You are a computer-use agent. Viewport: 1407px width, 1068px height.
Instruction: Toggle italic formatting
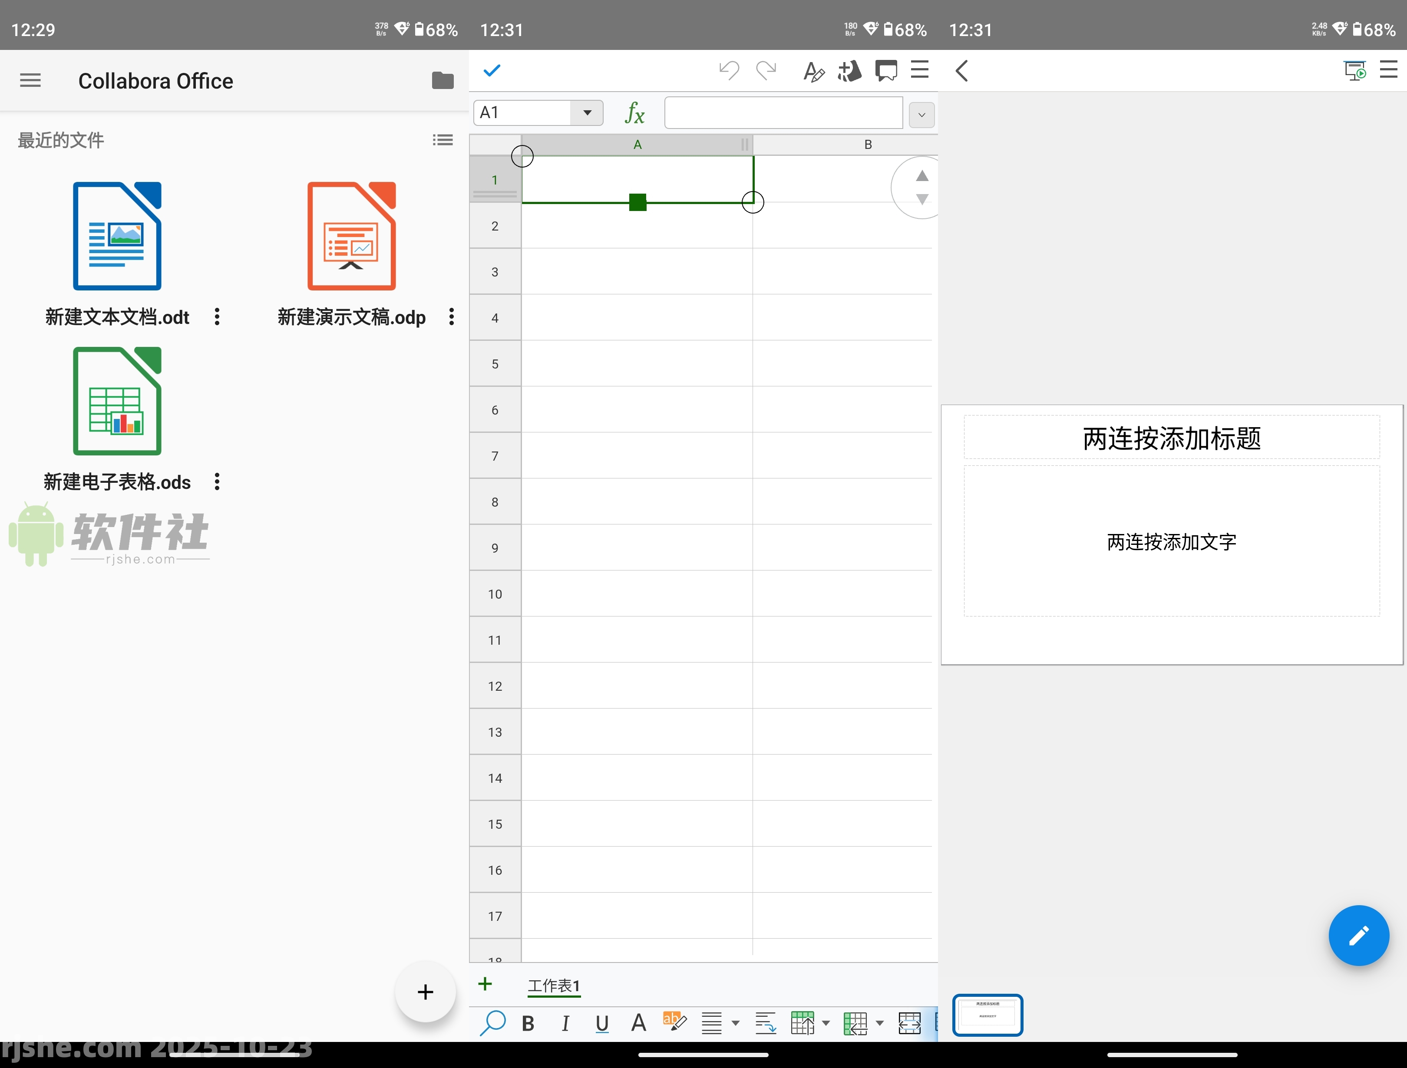click(565, 1023)
